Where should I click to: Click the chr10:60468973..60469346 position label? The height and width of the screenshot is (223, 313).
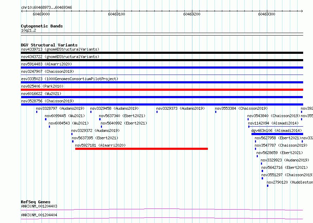pos(46,8)
